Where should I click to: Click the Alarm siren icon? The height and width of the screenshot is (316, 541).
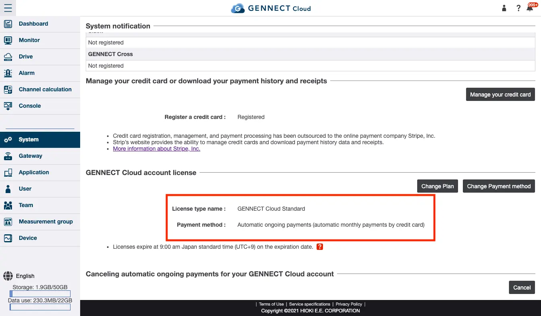[x=8, y=73]
